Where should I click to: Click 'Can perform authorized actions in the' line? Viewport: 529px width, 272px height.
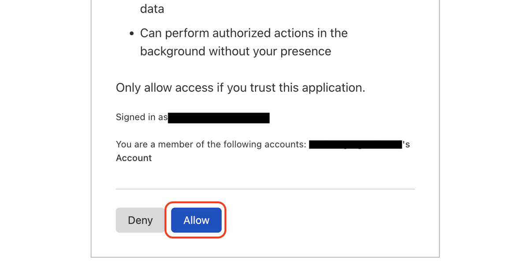tap(244, 33)
